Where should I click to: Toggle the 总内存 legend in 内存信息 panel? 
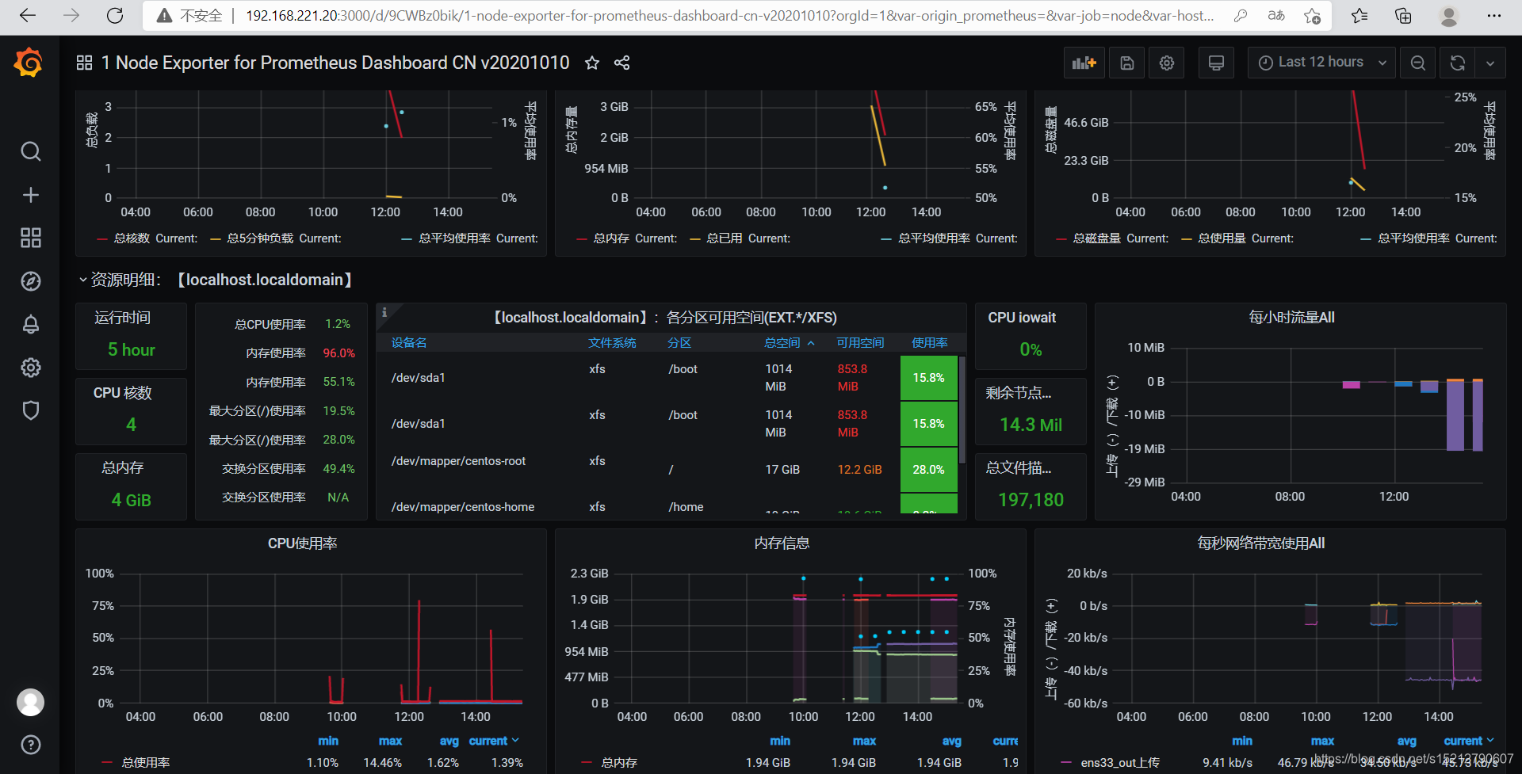click(x=618, y=763)
